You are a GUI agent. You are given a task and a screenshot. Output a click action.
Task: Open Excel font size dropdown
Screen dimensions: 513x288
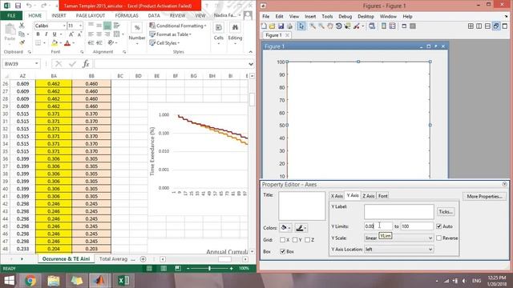coord(80,26)
